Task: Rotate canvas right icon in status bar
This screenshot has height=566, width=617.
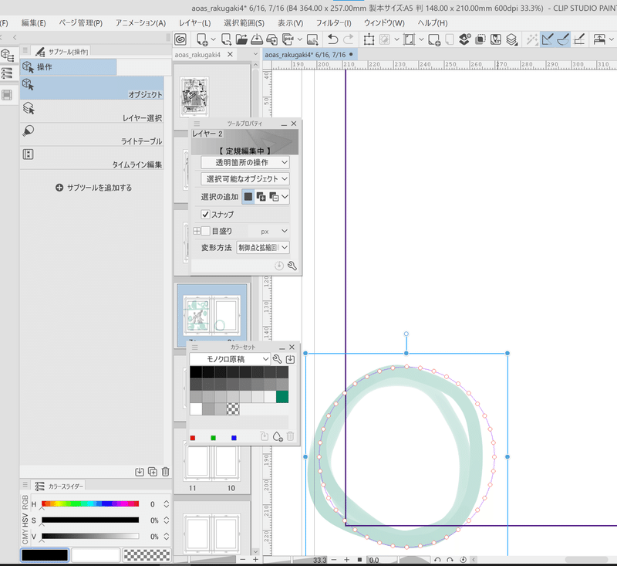Action: (450, 560)
